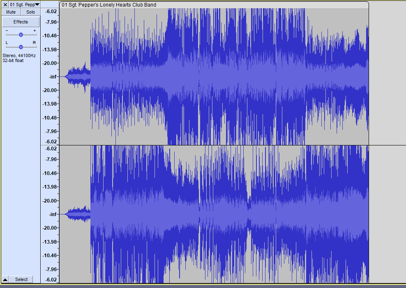Screen dimensions: 406x288
Task: Place cursor in the left channel waveform
Action: [205, 76]
